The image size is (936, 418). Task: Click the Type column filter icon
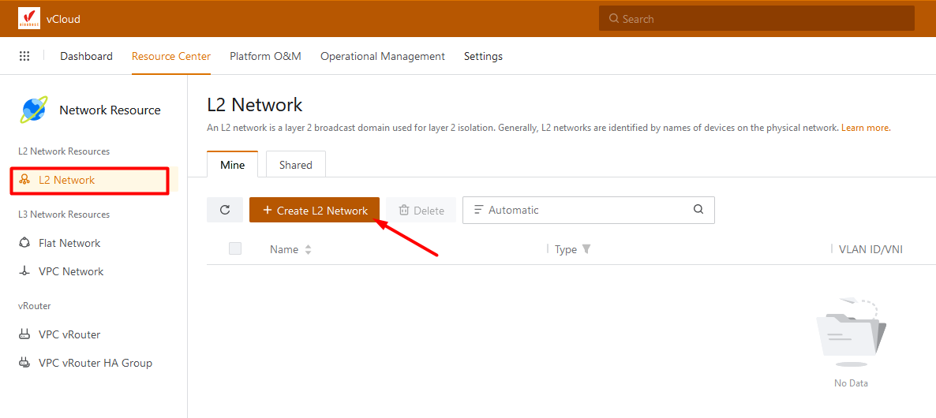[586, 249]
